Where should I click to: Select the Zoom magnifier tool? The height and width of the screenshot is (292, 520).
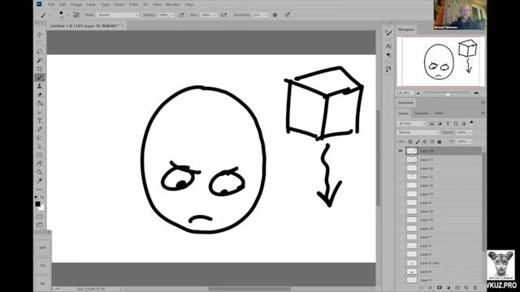40,172
